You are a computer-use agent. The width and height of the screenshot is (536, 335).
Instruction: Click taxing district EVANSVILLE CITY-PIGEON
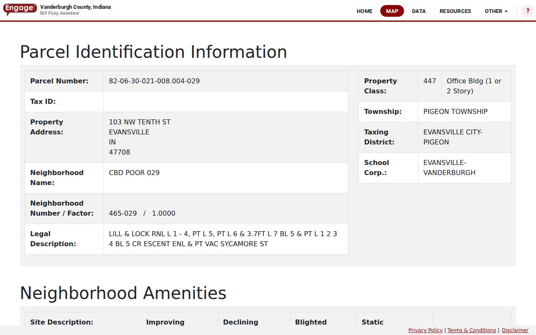point(453,137)
